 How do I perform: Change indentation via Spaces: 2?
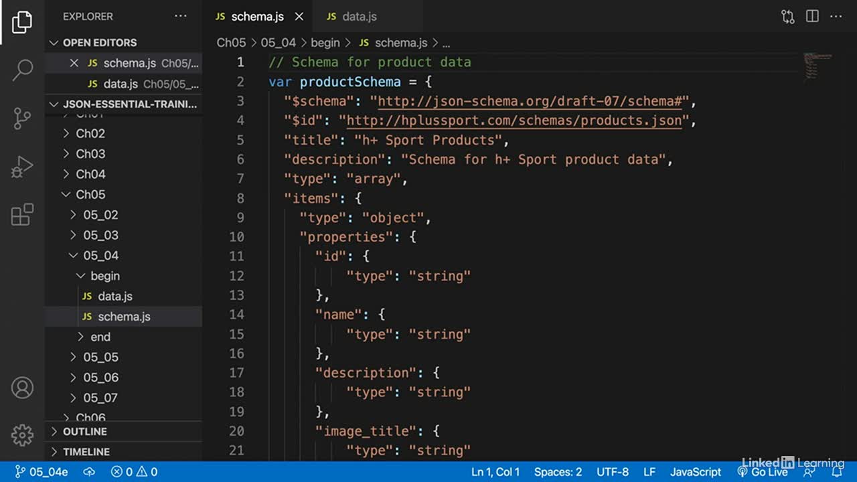point(558,472)
